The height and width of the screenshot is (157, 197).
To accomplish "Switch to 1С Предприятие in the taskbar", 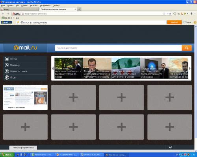I will (67, 155).
